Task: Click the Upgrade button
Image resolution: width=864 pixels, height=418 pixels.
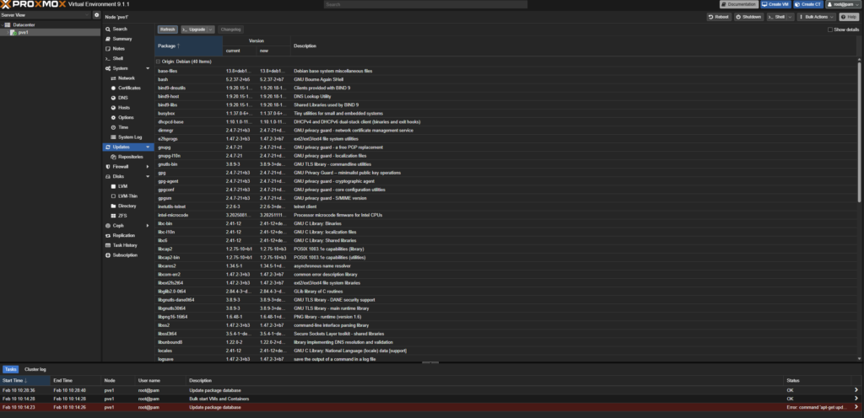Action: 194,29
